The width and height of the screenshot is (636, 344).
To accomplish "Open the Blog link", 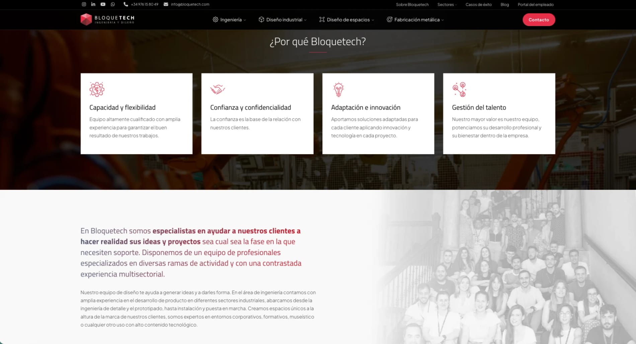I will [504, 5].
